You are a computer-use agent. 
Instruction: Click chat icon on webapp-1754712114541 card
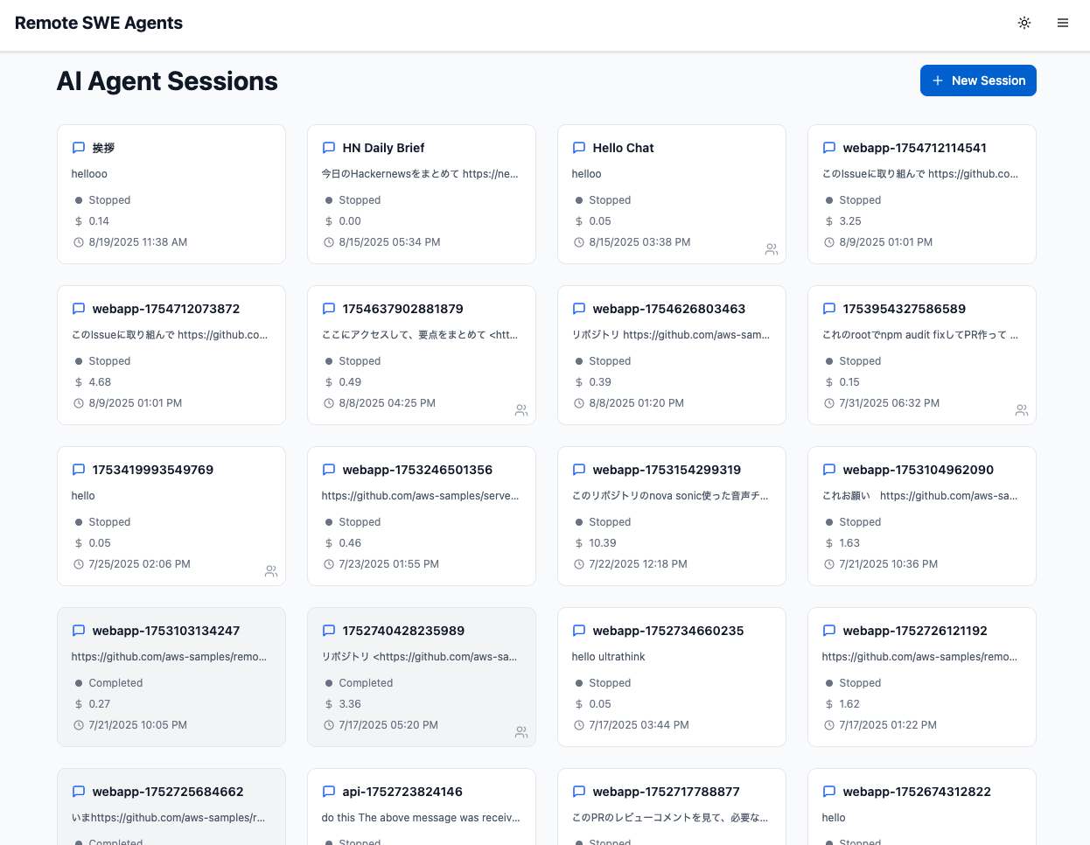click(829, 148)
